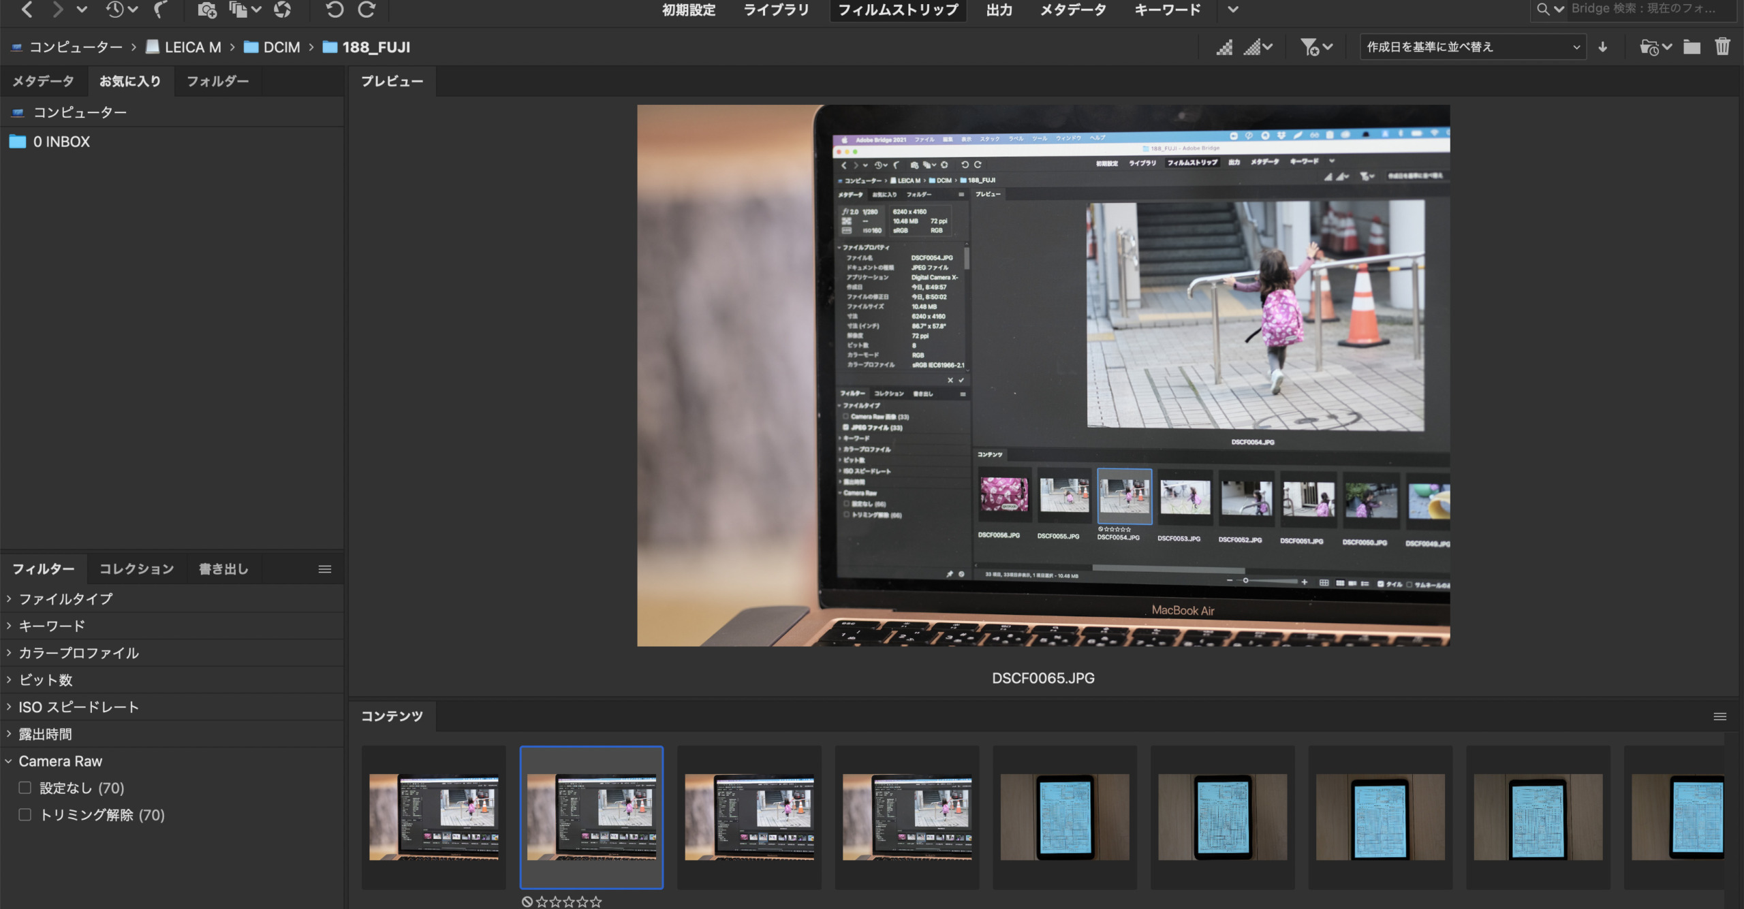Create a new folder icon
Viewport: 1744px width, 909px height.
point(1692,46)
